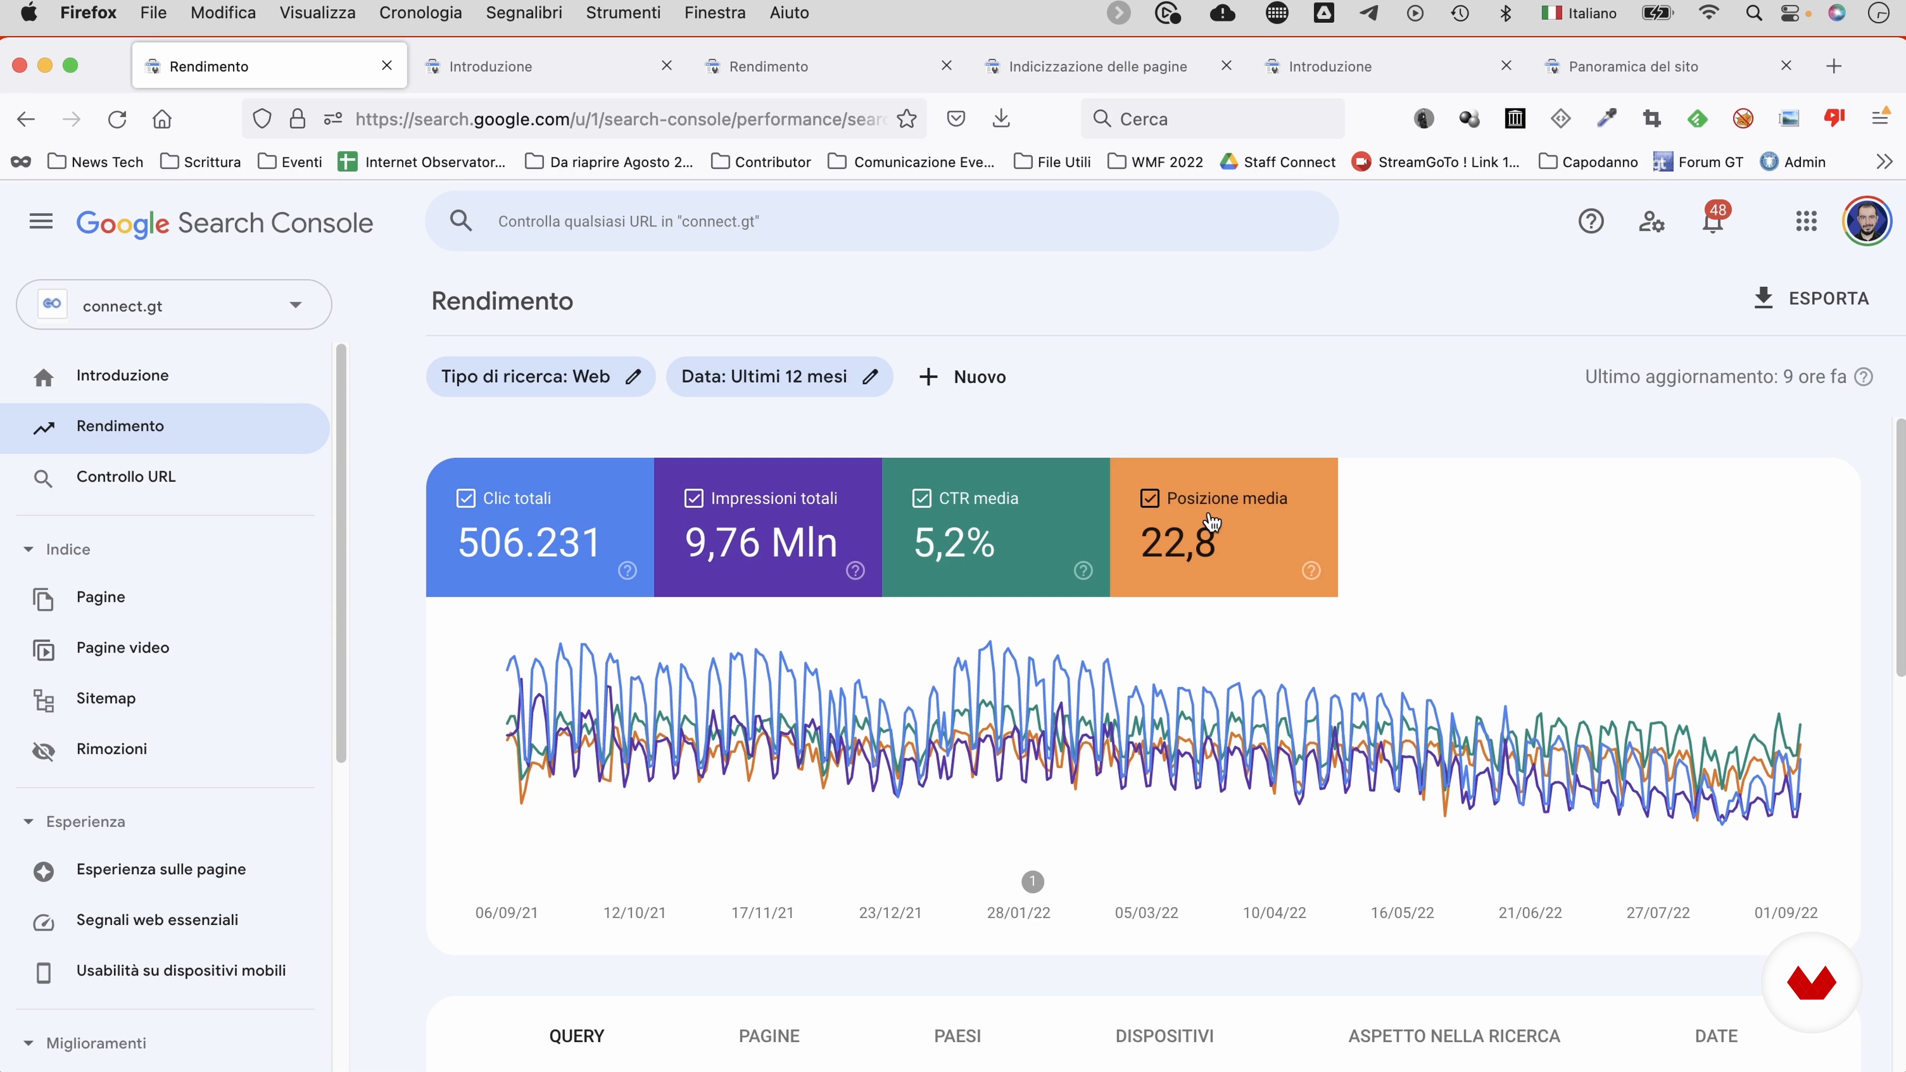Uncheck the CTR media metric

[x=921, y=498]
